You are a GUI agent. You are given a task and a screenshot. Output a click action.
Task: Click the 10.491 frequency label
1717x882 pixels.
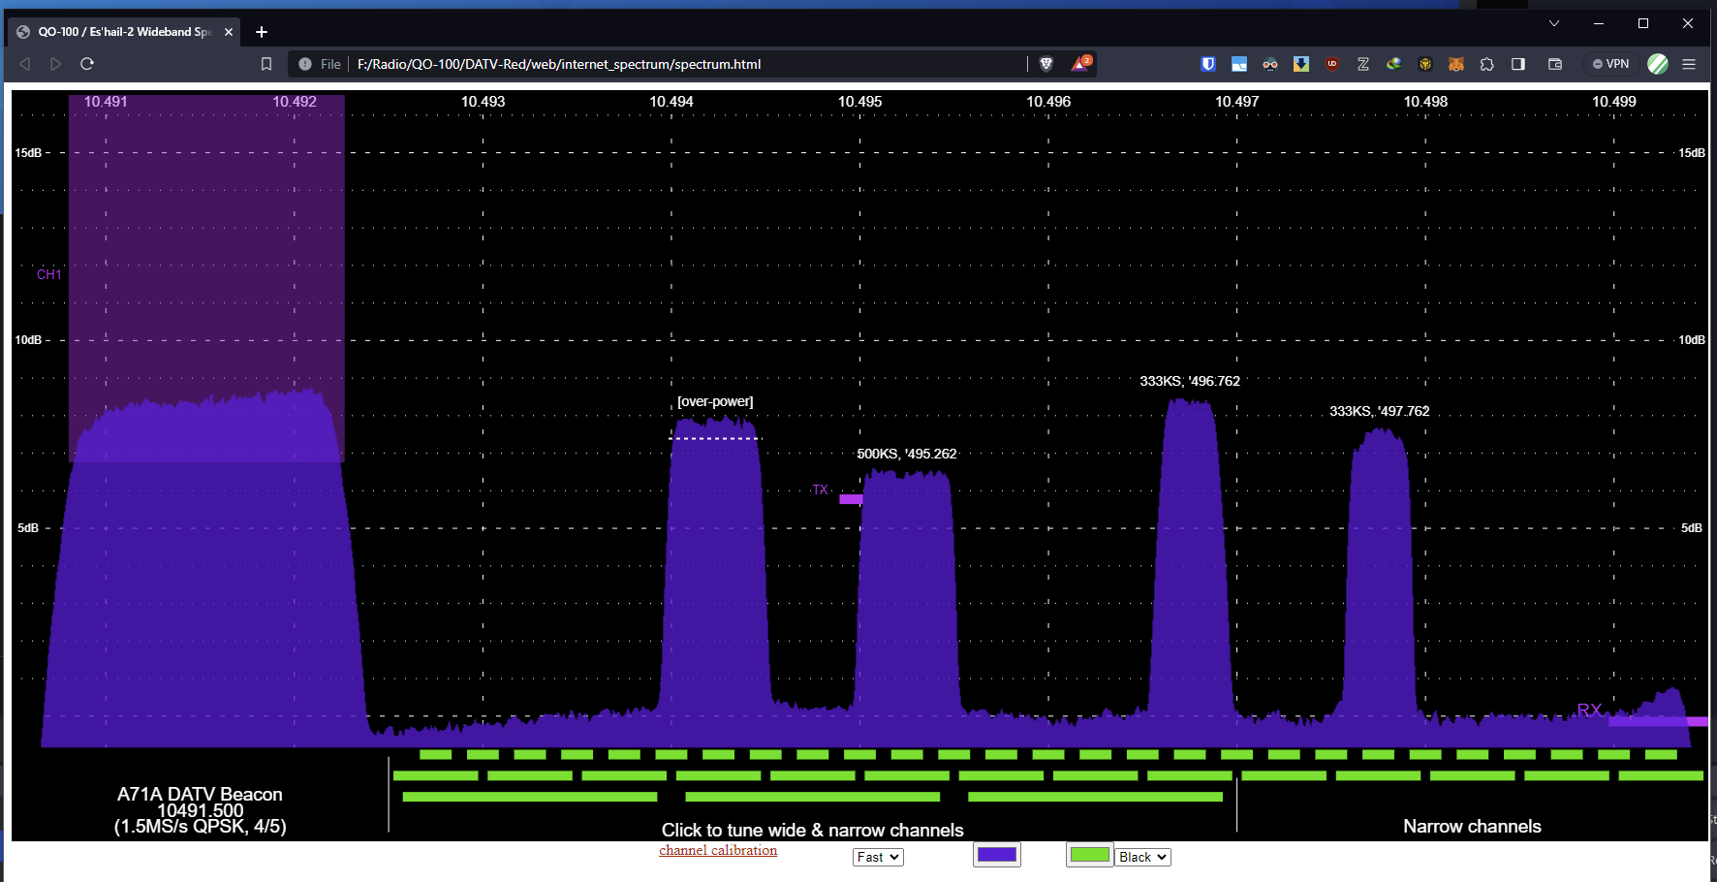tap(106, 102)
